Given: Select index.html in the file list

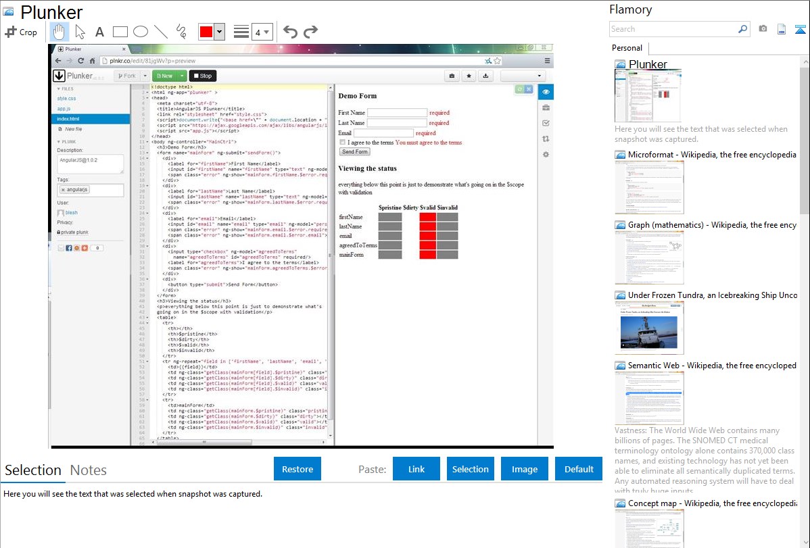Looking at the screenshot, I should (91, 119).
